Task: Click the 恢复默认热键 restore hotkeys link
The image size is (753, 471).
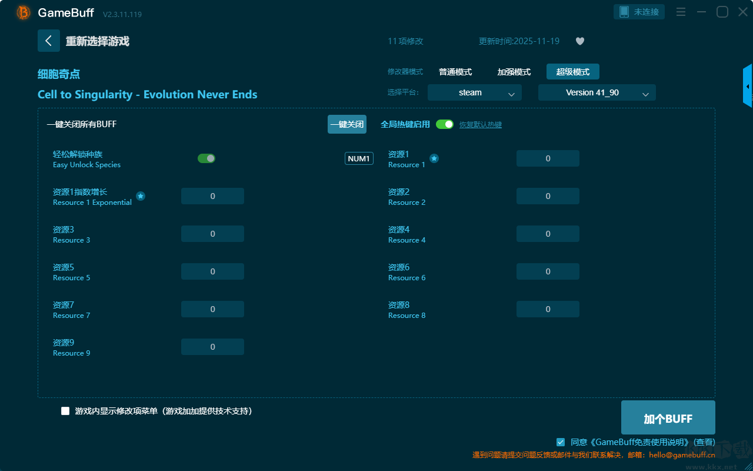Action: pyautogui.click(x=480, y=125)
